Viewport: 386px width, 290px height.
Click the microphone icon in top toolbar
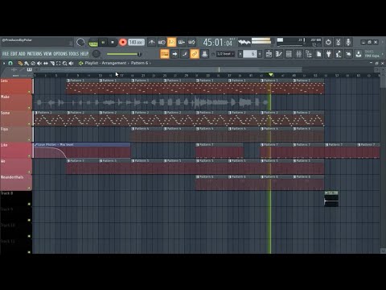tap(348, 42)
